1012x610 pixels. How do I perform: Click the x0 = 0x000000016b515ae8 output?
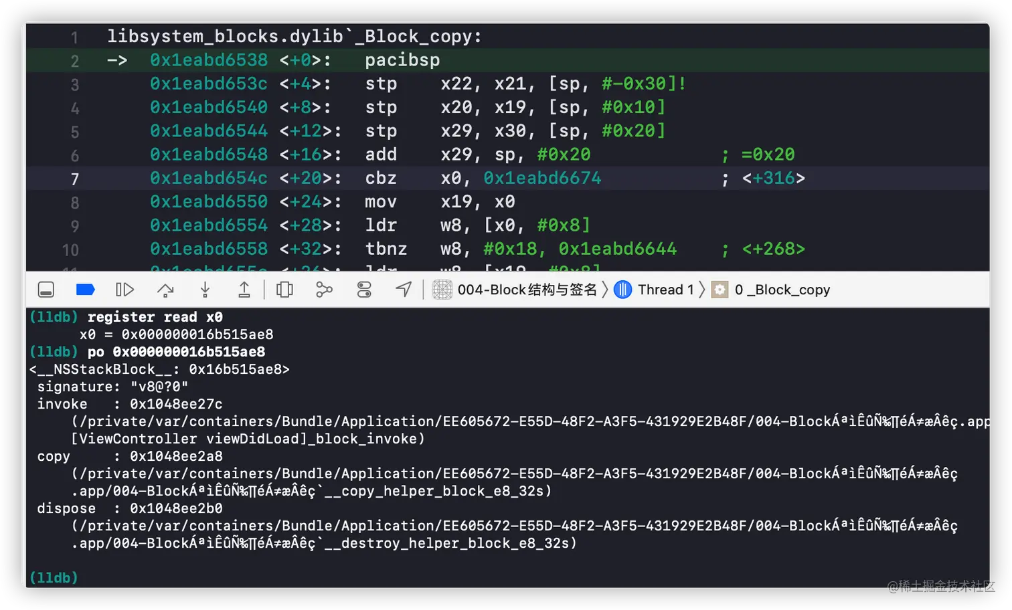pos(177,334)
